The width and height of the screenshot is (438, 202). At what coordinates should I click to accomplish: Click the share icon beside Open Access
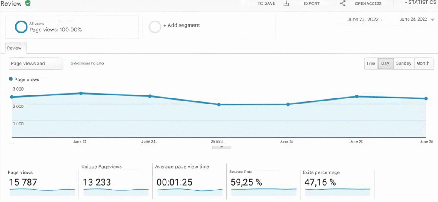(343, 3)
